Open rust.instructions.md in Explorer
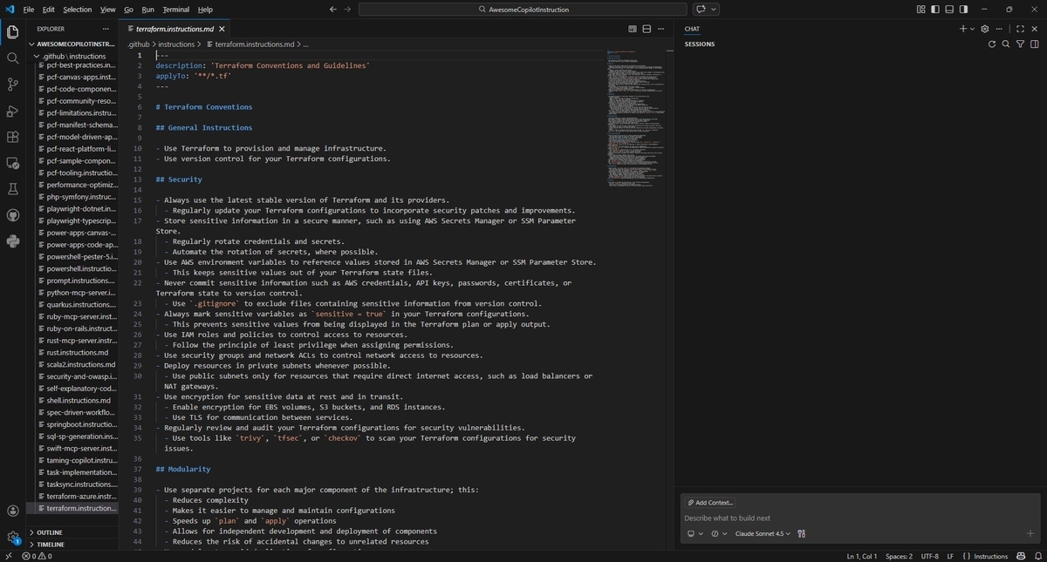The width and height of the screenshot is (1047, 562). click(x=78, y=353)
